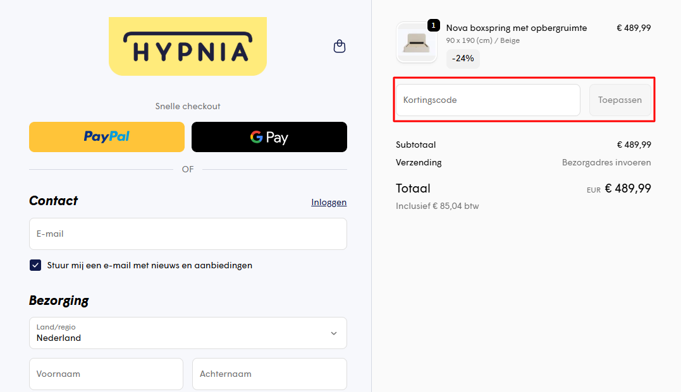Screen dimensions: 681x392
Task: Click the email newsletter checkbox label text
Action: click(150, 265)
